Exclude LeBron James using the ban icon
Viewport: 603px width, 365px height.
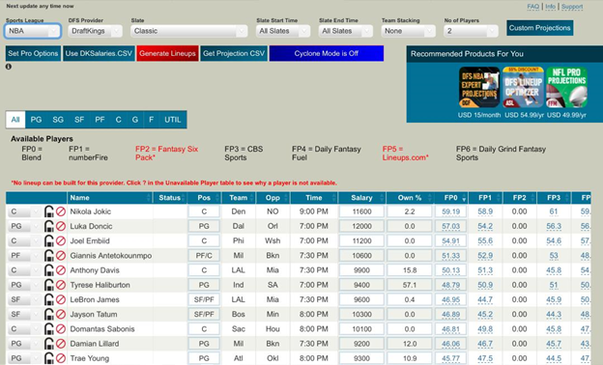[x=61, y=299]
